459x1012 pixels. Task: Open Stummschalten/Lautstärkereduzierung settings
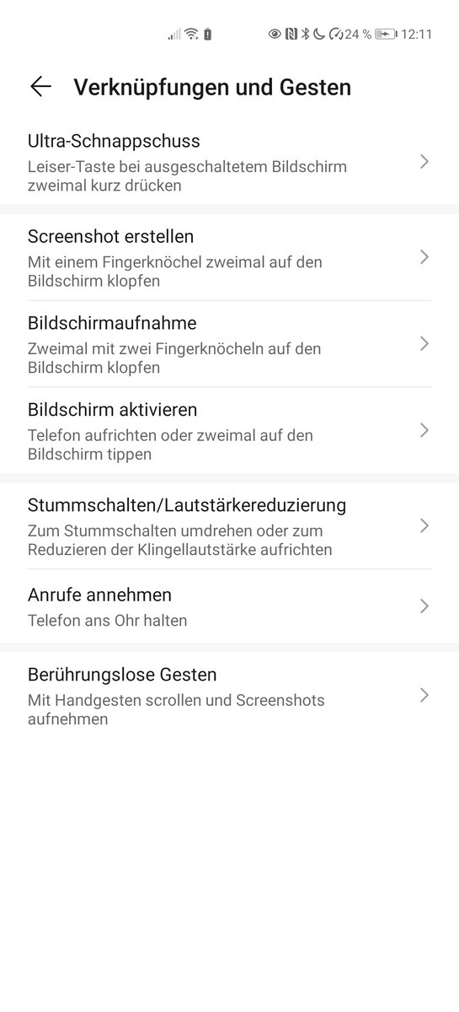click(229, 526)
